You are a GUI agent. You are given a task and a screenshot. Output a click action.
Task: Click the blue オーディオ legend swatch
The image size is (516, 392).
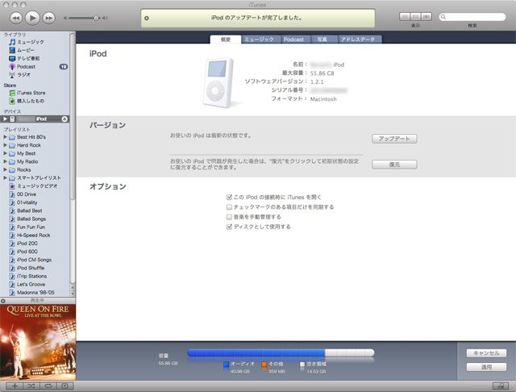tap(226, 364)
